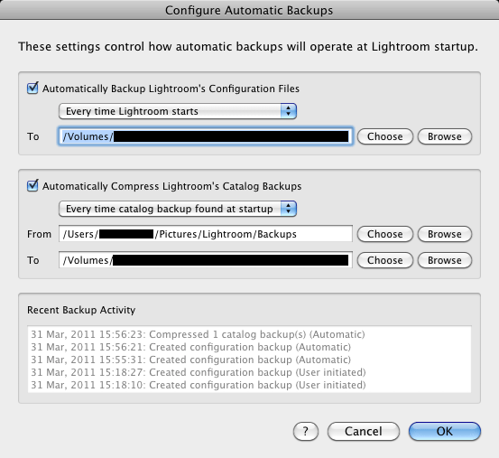Viewport: 499px width, 458px height.
Task: Click Browse for configuration backup destination
Action: coord(445,136)
